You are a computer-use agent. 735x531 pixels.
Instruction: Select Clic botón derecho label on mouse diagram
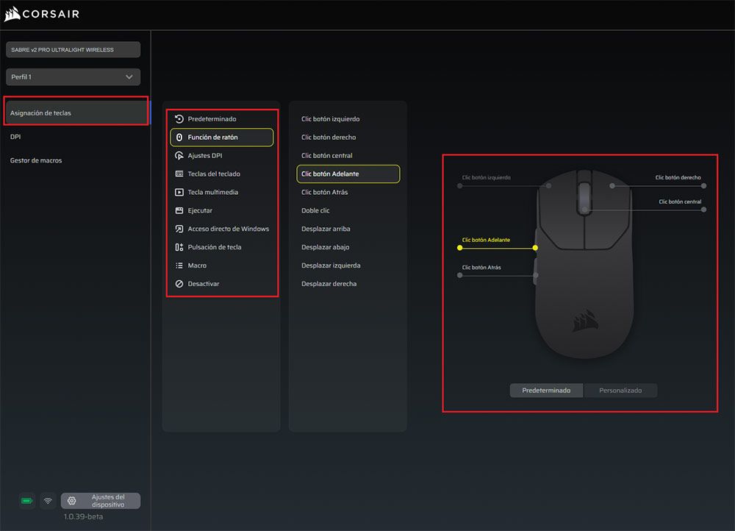point(678,178)
